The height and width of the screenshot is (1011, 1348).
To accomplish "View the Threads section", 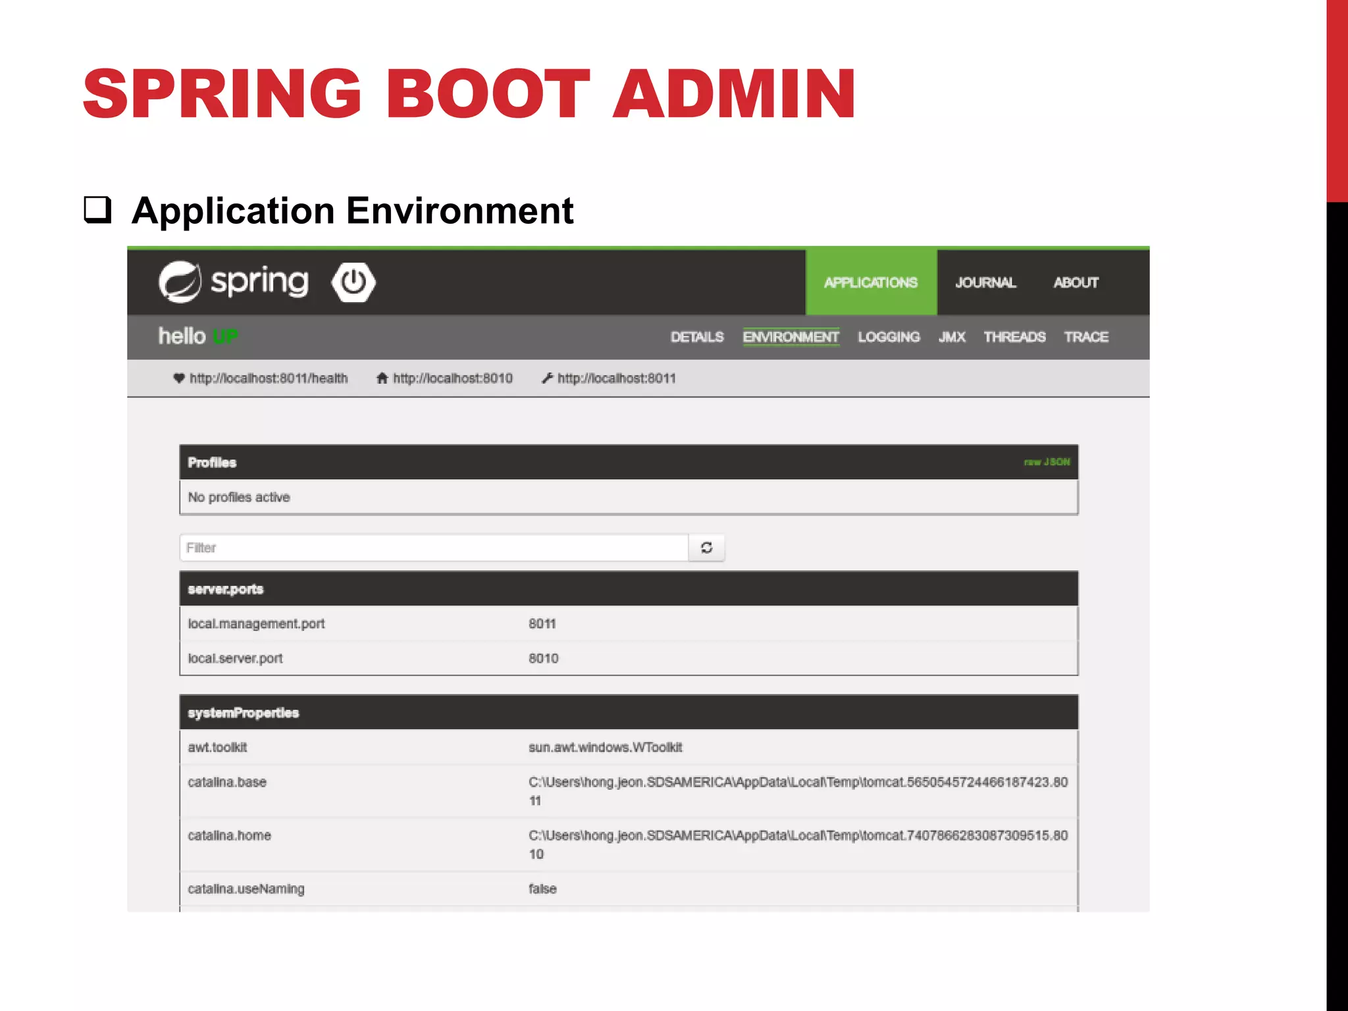I will click(1014, 337).
